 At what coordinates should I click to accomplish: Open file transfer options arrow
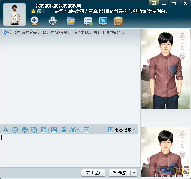pyautogui.click(x=78, y=21)
